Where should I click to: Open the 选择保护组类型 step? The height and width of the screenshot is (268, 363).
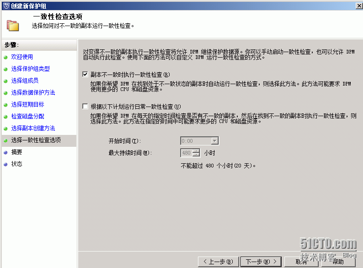pyautogui.click(x=30, y=69)
